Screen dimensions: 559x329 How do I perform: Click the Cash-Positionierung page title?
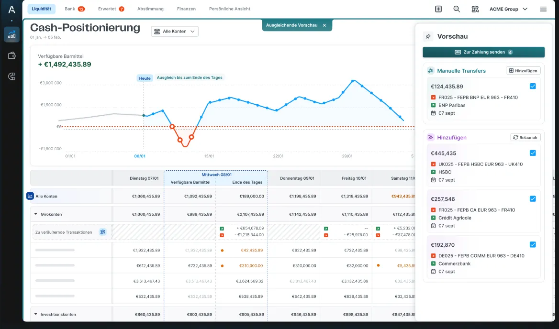[x=85, y=27]
